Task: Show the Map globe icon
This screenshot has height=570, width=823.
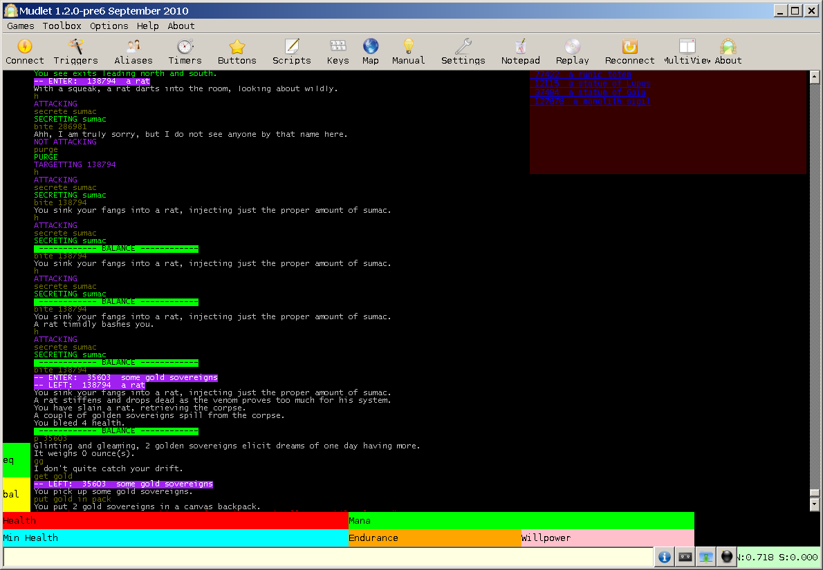Action: coord(371,52)
